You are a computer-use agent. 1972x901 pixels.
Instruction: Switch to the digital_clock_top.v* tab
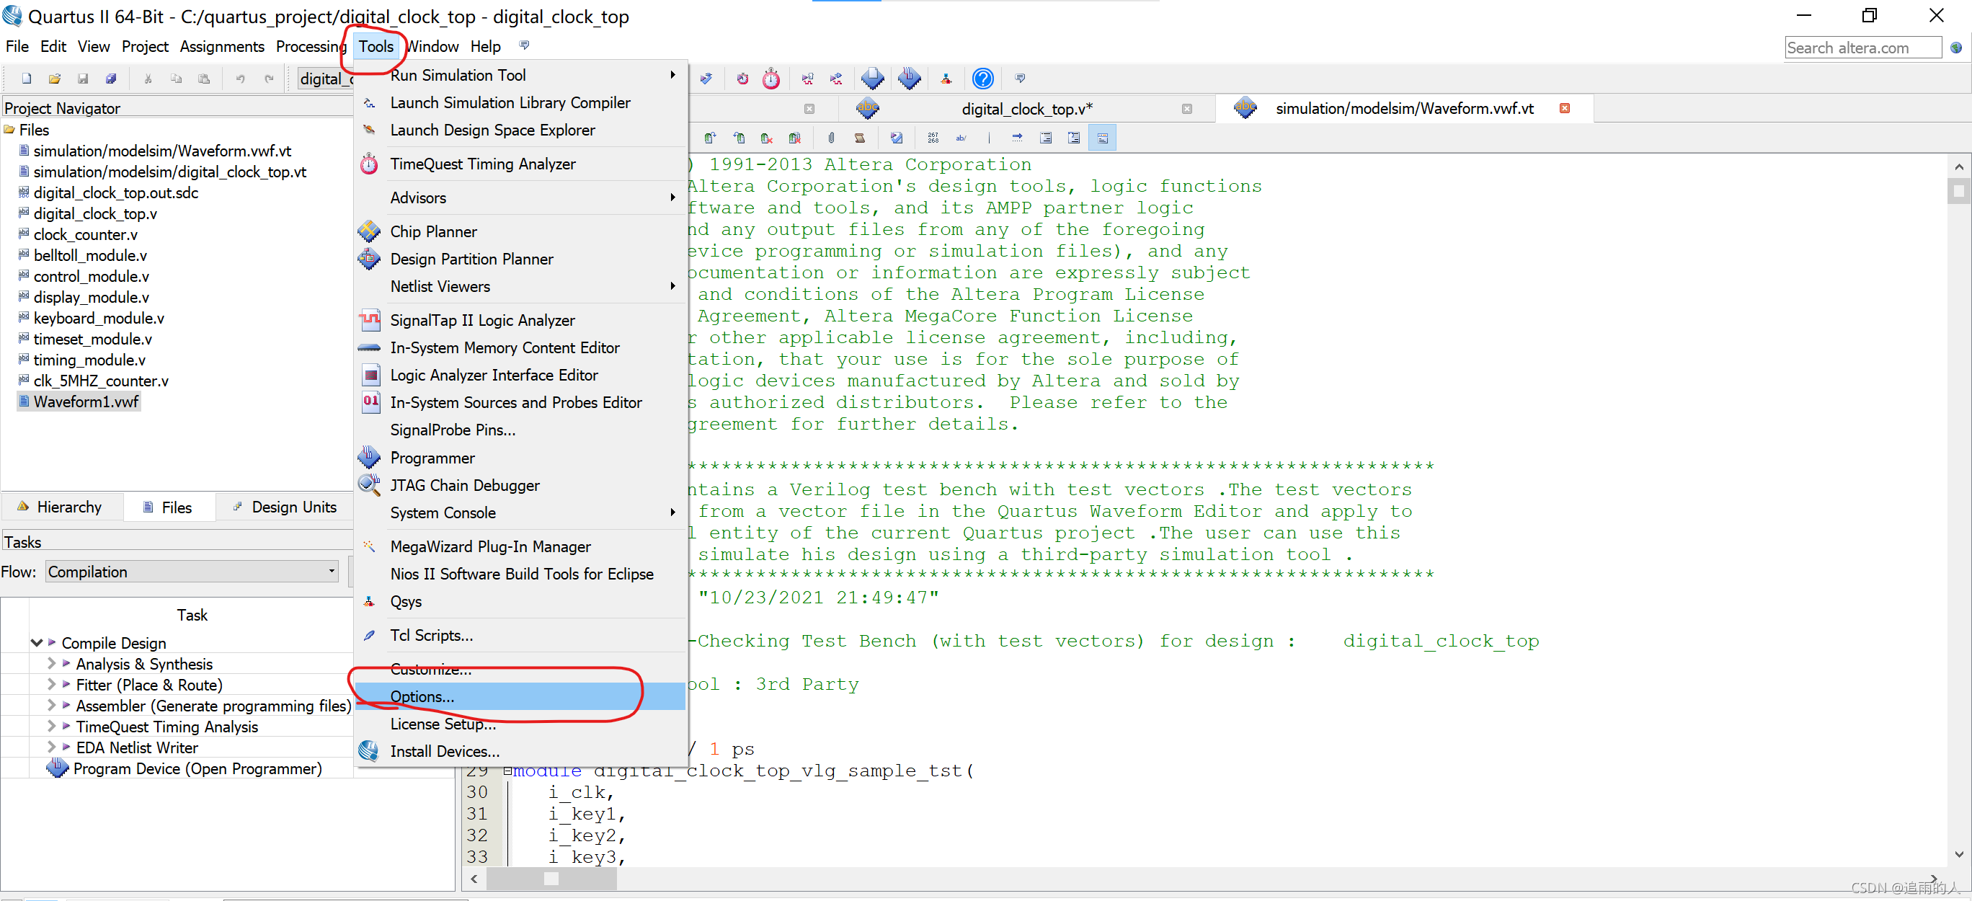[1026, 109]
